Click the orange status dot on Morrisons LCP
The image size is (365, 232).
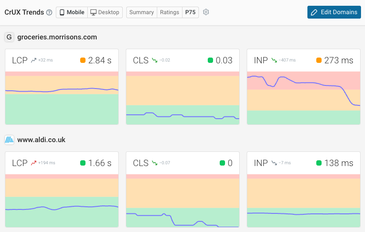tap(83, 60)
